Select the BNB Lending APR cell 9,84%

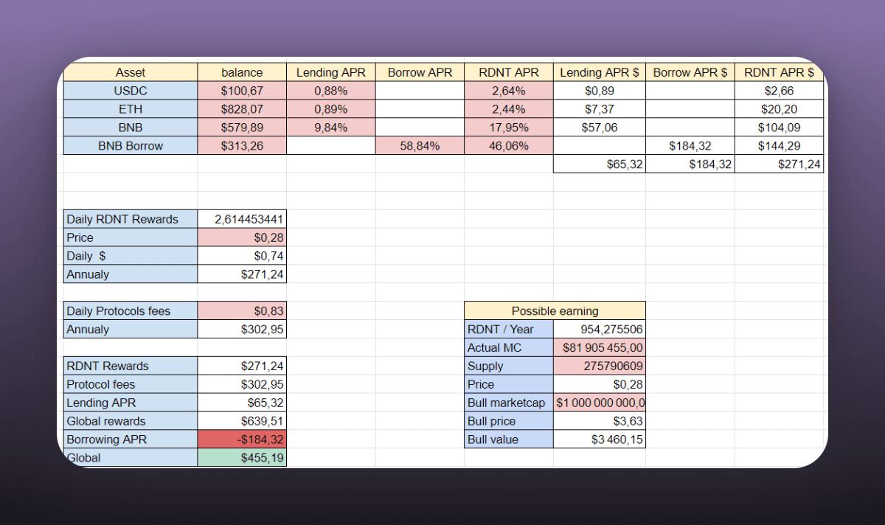tap(330, 128)
